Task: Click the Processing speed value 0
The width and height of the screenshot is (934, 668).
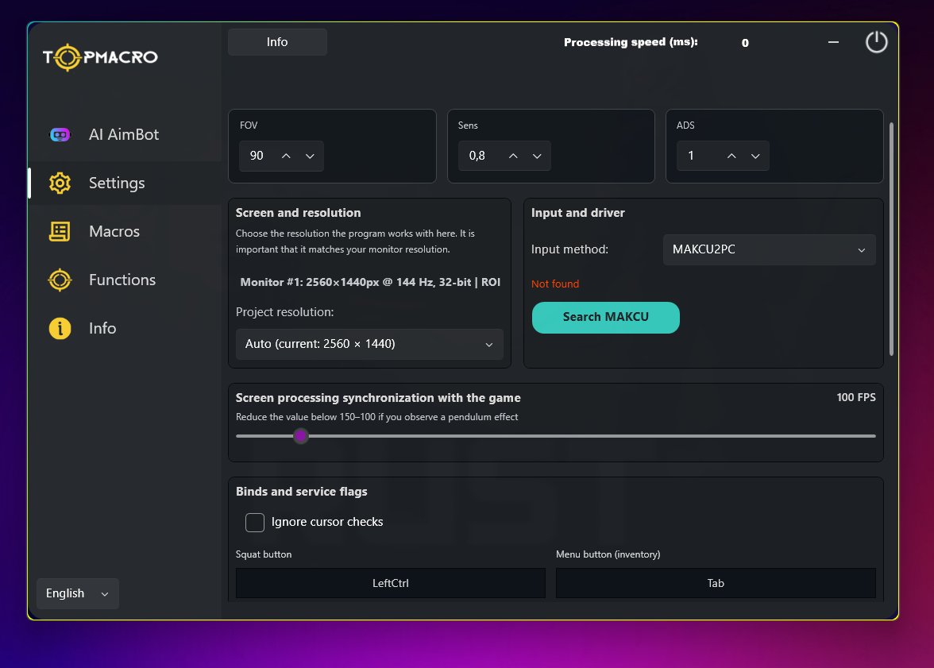Action: 745,43
